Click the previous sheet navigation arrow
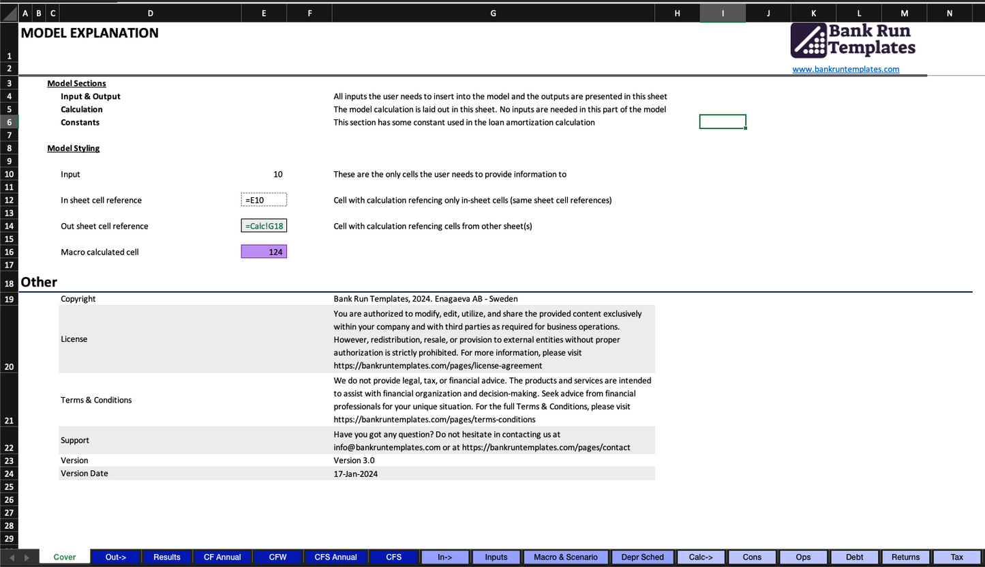Viewport: 985px width, 567px height. [12, 557]
